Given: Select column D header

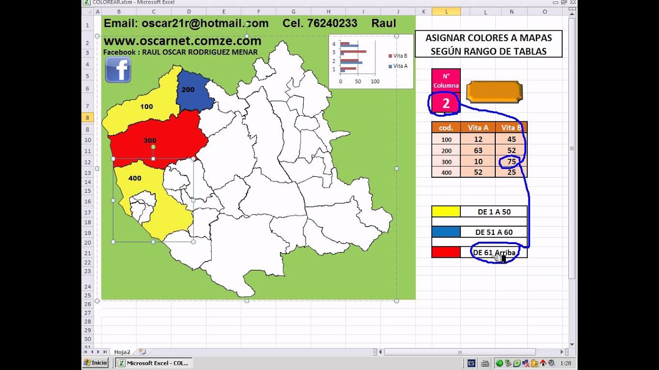Looking at the screenshot, I should click(188, 11).
